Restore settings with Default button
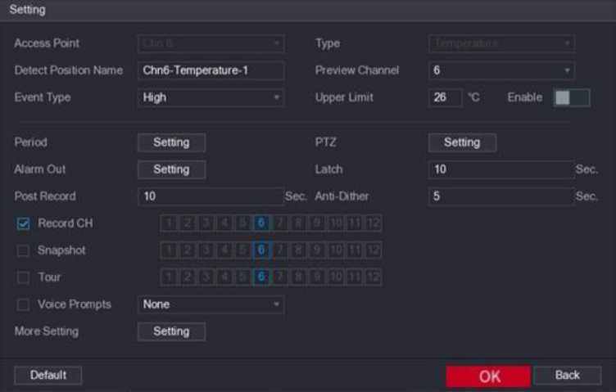 point(48,376)
